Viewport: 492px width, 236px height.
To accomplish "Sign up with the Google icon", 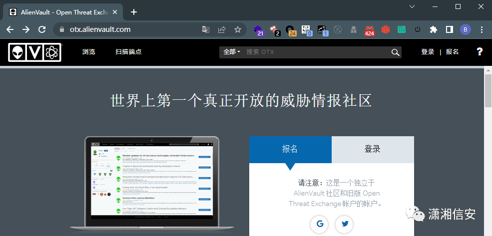I will point(320,224).
